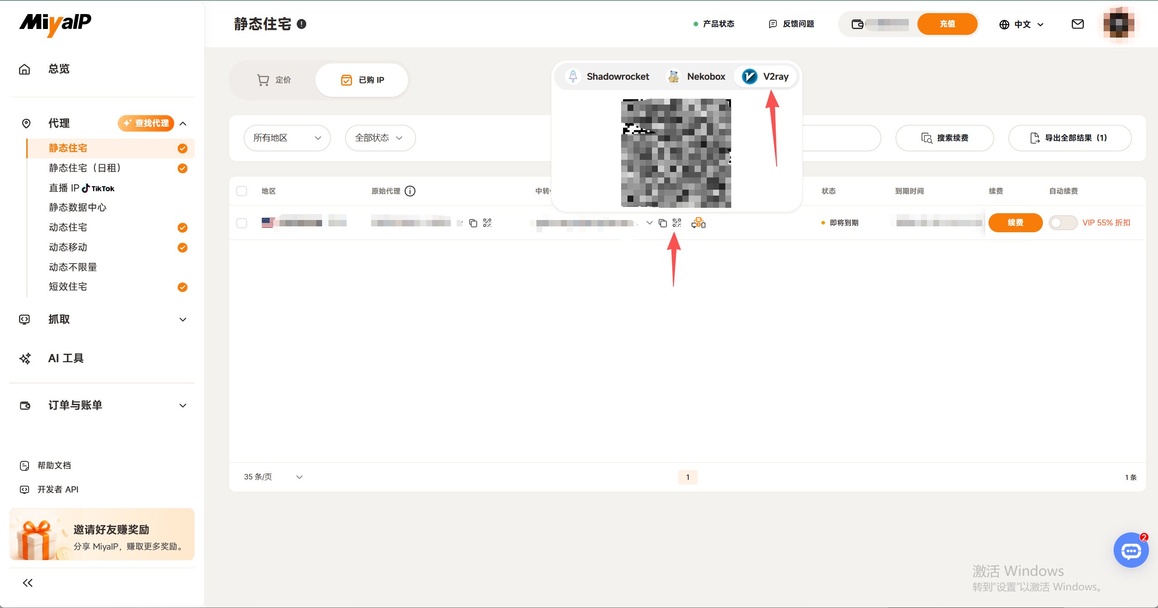
Task: Open the 所有地区 region dropdown
Action: [287, 138]
